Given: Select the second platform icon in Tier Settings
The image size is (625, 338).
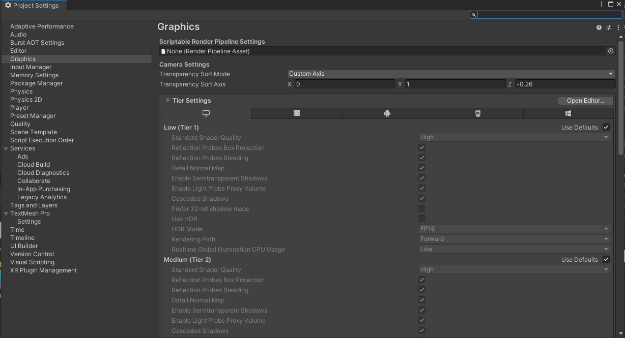Looking at the screenshot, I should click(x=297, y=113).
